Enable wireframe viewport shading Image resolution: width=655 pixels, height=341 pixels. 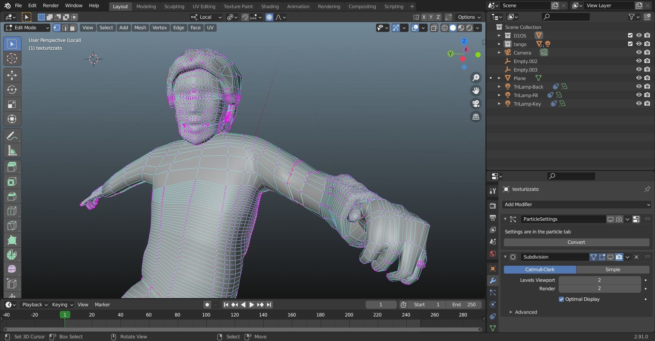[445, 28]
